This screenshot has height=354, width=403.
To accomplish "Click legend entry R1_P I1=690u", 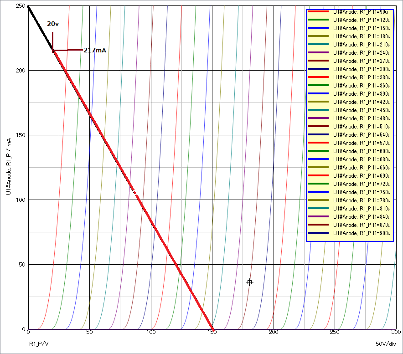I will click(349, 176).
